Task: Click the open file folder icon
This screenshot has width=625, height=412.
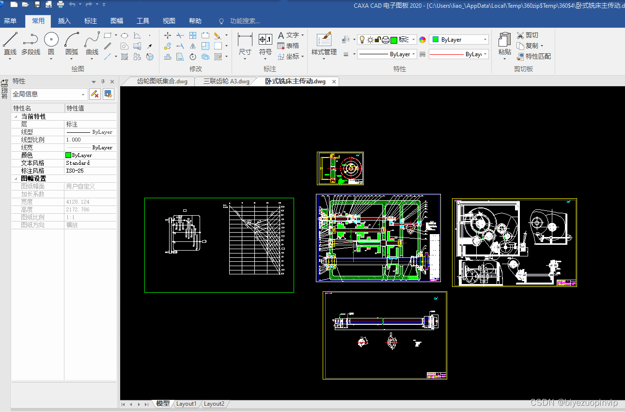Action: (25, 4)
